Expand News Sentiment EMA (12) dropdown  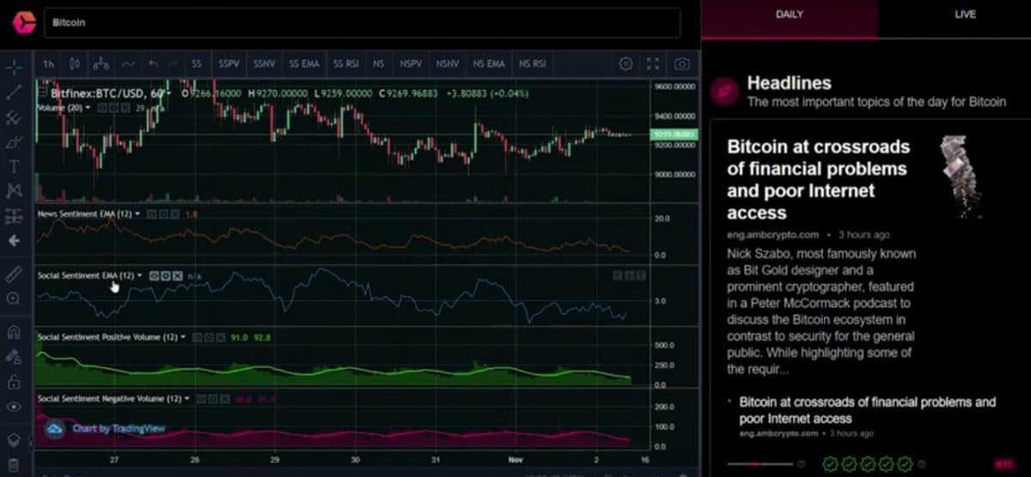click(138, 214)
